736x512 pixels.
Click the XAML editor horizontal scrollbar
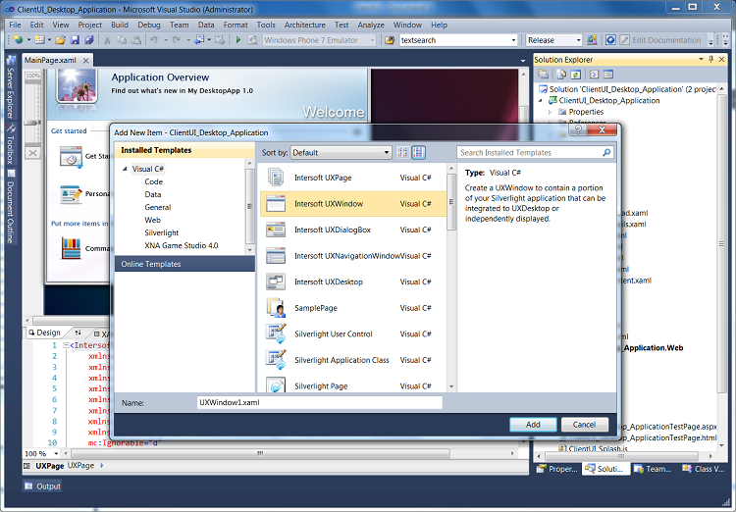coord(261,453)
